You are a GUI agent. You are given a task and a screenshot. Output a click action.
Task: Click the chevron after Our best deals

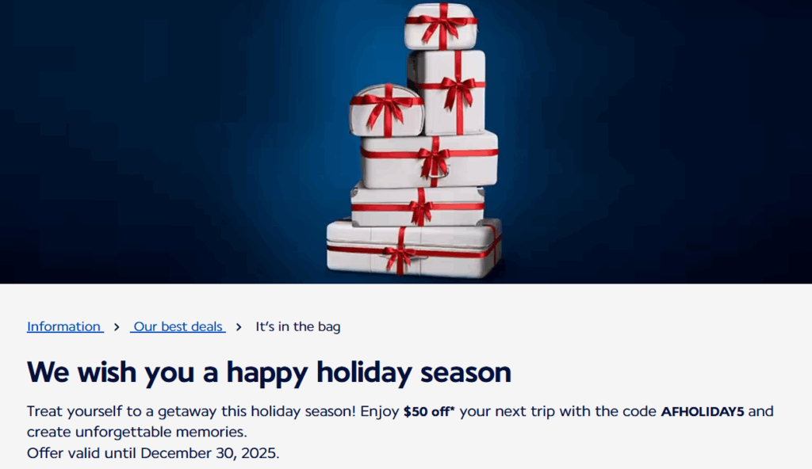(x=239, y=327)
